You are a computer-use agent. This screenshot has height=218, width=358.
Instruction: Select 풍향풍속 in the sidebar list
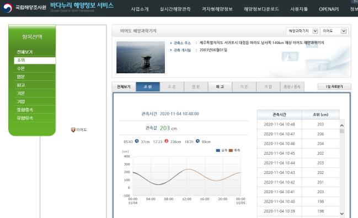35,110
